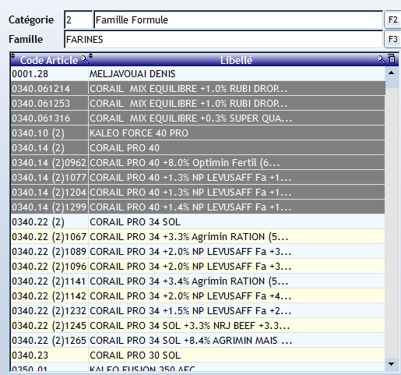The image size is (401, 375).
Task: Click the sort arrows left of Code Article
Action: click(x=12, y=55)
